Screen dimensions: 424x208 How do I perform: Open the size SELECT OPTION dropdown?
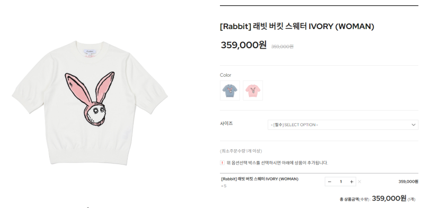[343, 125]
